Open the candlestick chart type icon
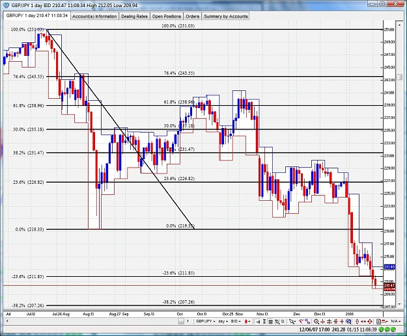The height and width of the screenshot is (336, 407). [246, 322]
